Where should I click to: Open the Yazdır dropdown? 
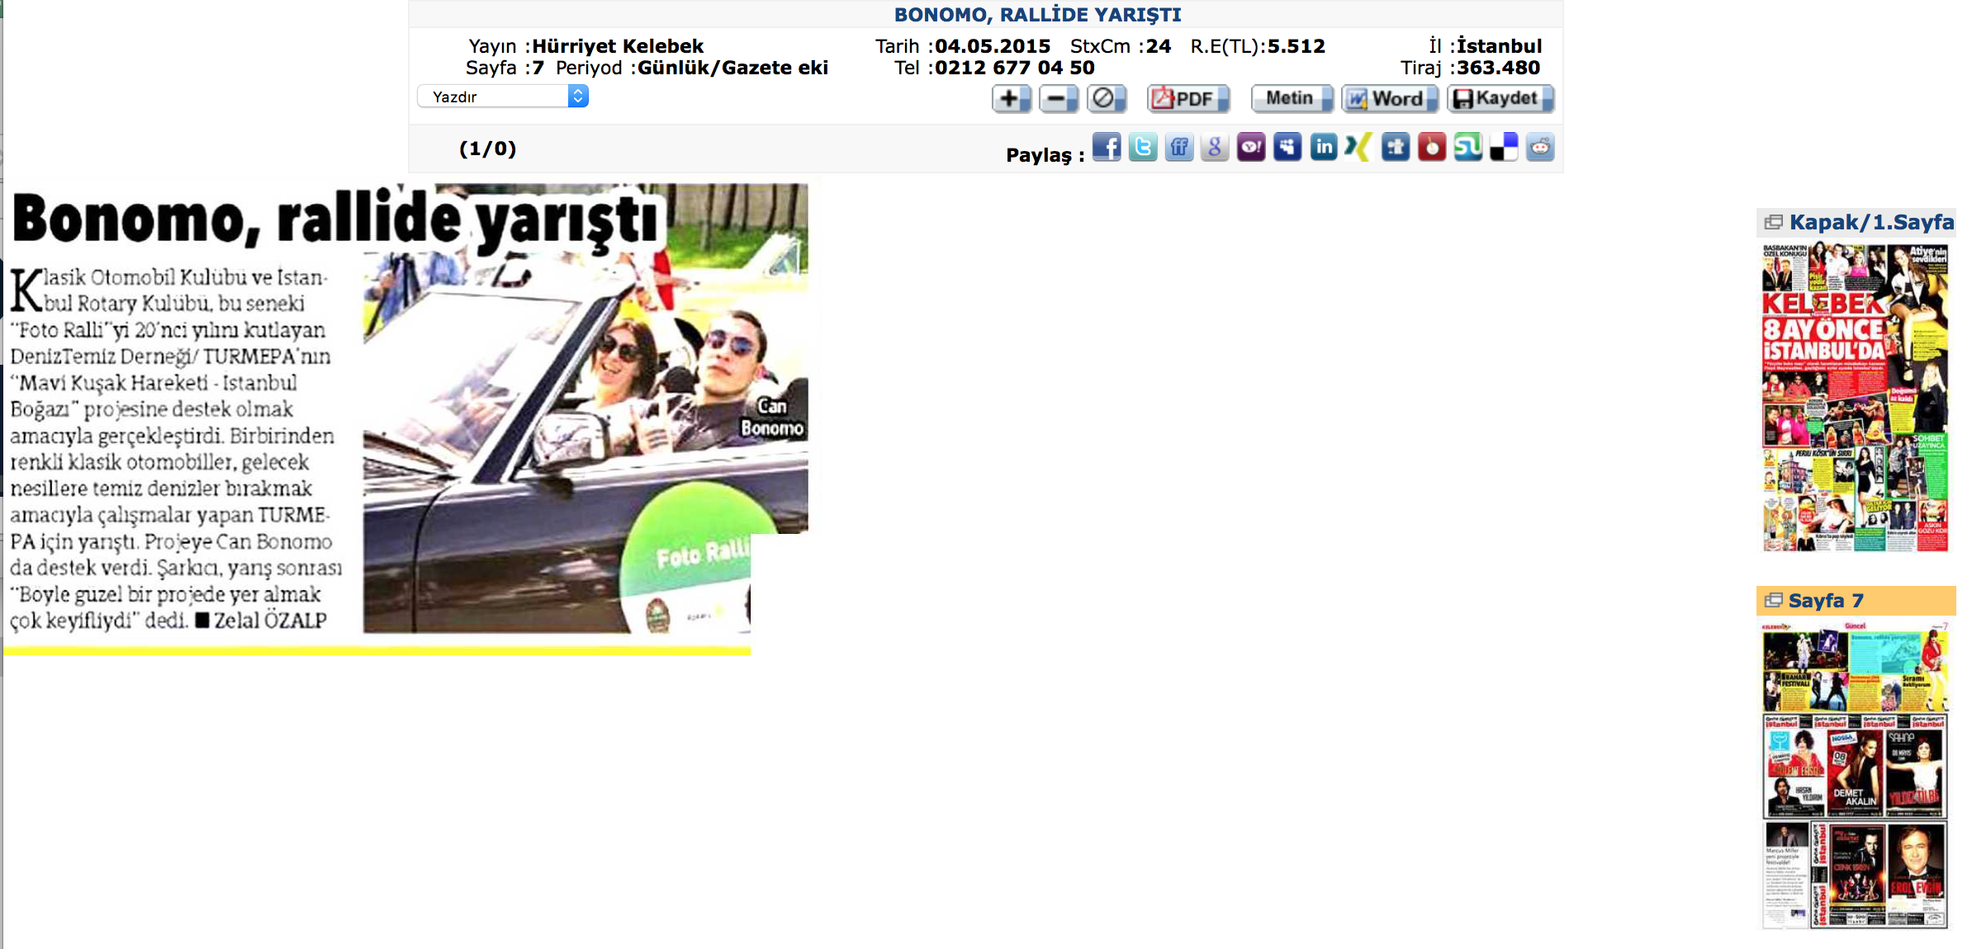pos(503,97)
